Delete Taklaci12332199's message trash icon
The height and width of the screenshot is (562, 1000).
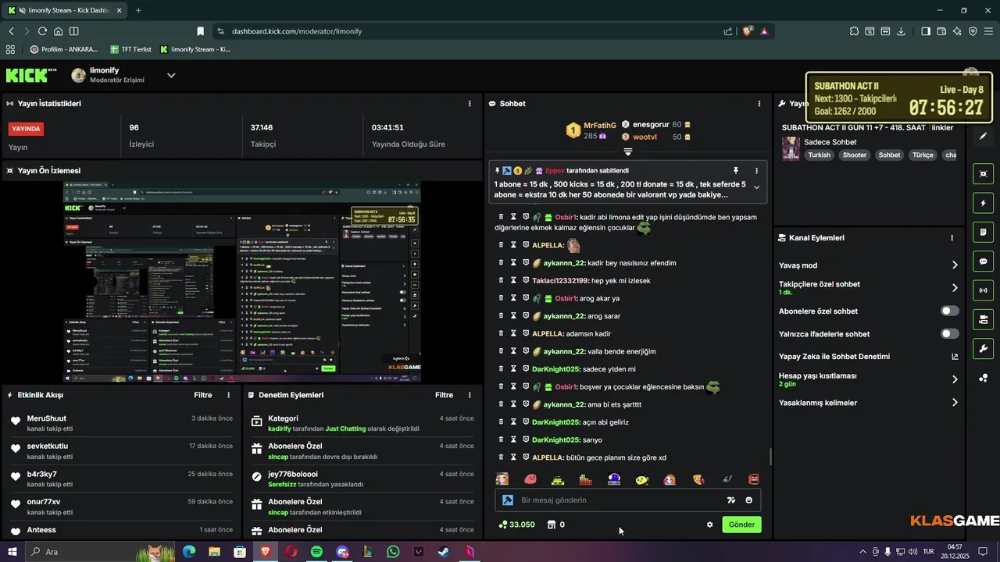pos(501,280)
